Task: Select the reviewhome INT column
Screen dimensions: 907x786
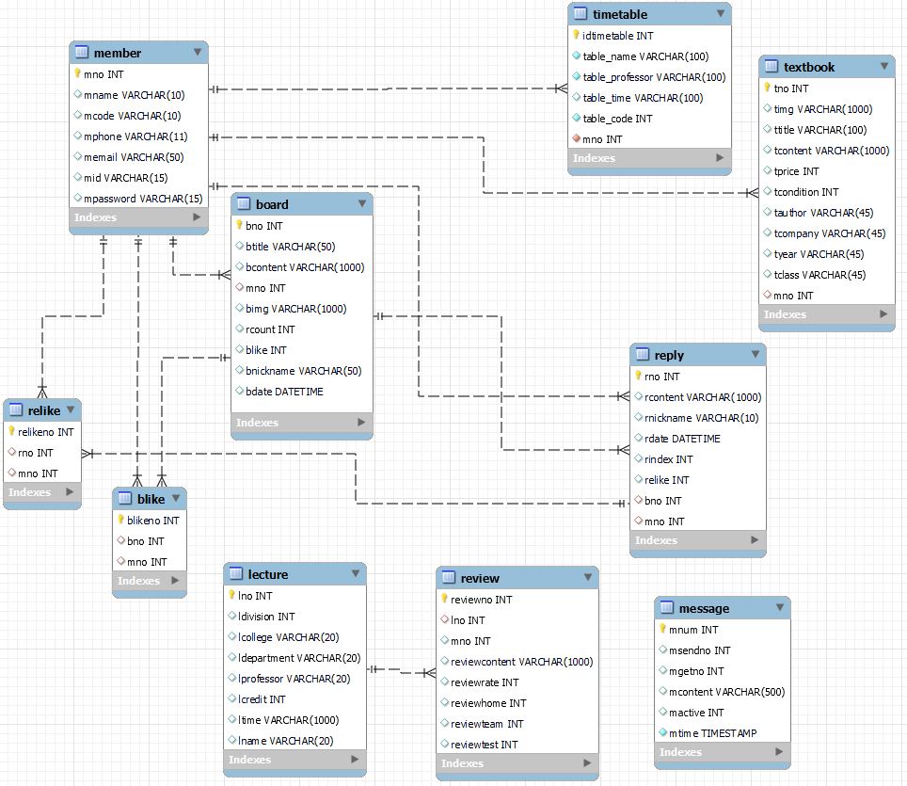Action: pos(517,702)
